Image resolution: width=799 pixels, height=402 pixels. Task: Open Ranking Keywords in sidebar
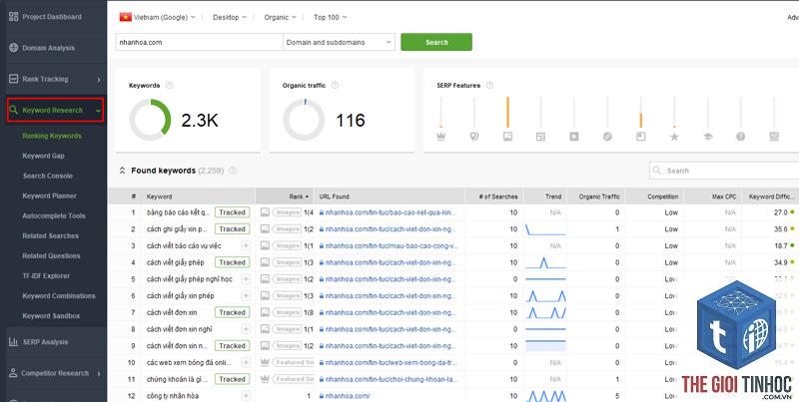click(52, 136)
